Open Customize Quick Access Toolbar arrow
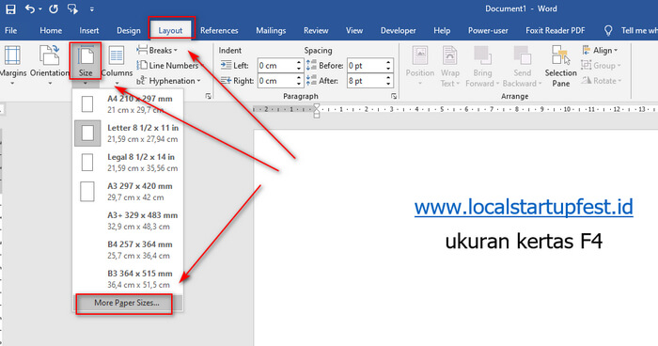 point(91,8)
